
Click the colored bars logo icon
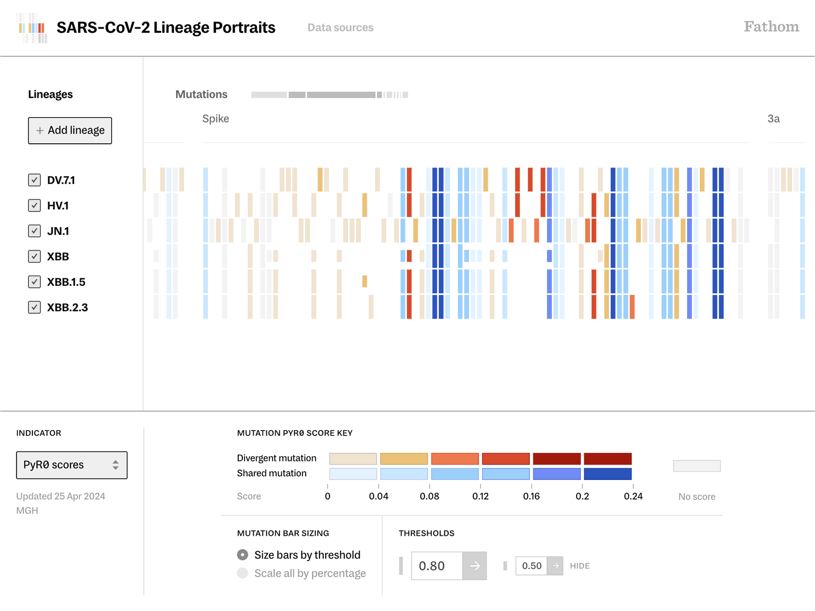click(x=32, y=28)
